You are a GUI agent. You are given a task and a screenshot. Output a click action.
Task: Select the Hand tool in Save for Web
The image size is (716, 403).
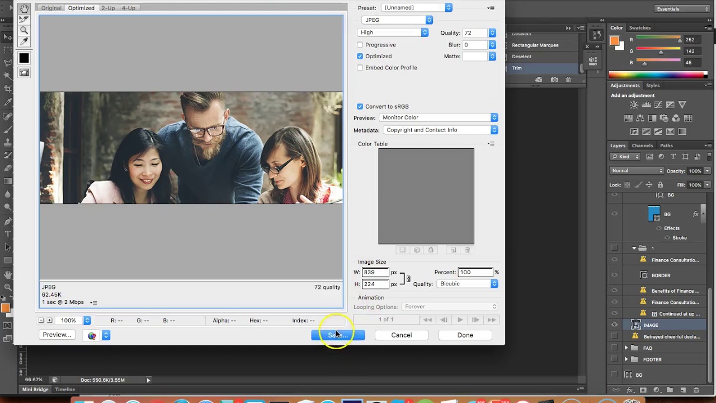coord(24,8)
